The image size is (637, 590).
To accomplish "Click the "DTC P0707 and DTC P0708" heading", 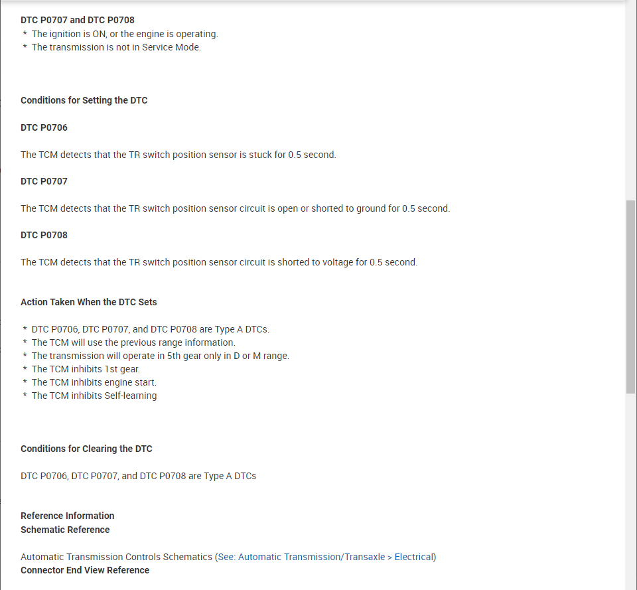I will [x=78, y=20].
